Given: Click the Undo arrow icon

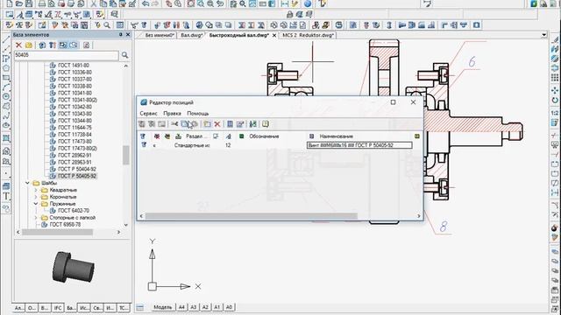Looking at the screenshot, I should pyautogui.click(x=146, y=3).
